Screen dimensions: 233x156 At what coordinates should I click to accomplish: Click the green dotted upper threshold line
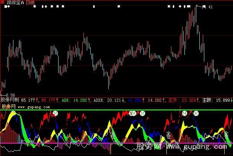coord(115,110)
